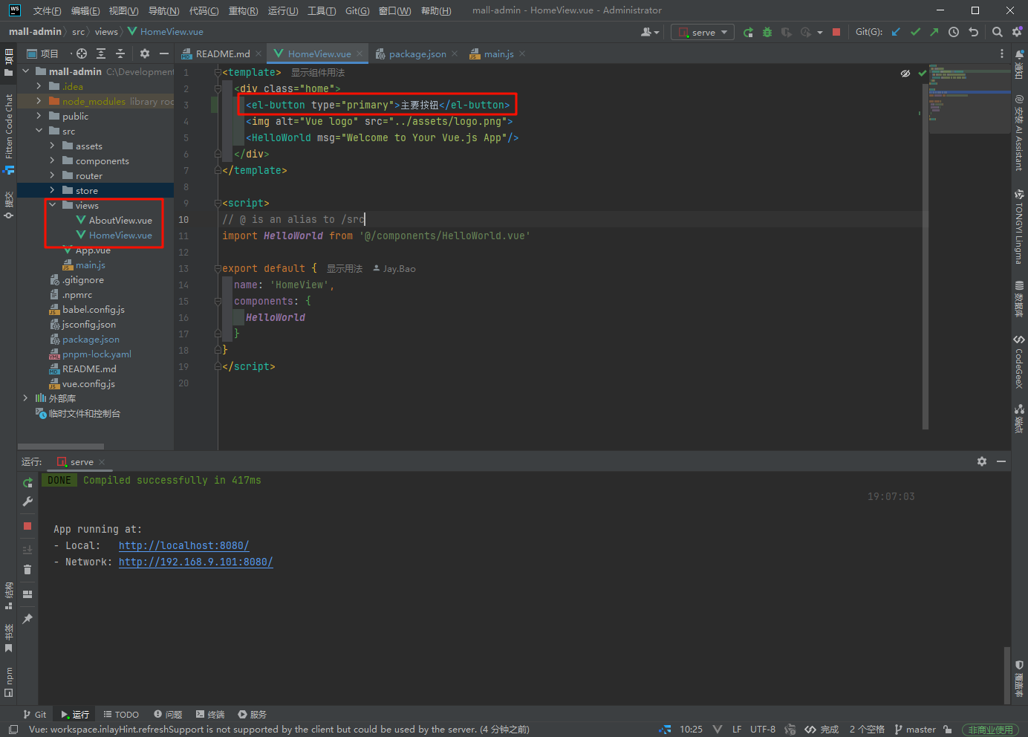Switch to the main.js editor tab
Image resolution: width=1028 pixels, height=737 pixels.
(x=498, y=53)
